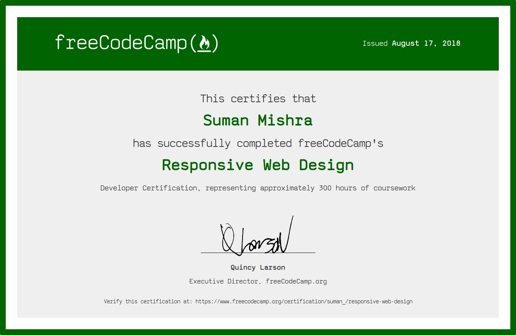The image size is (516, 335).
Task: Click 'has successfully completed freeCodeCamp's' text
Action: coord(258,143)
